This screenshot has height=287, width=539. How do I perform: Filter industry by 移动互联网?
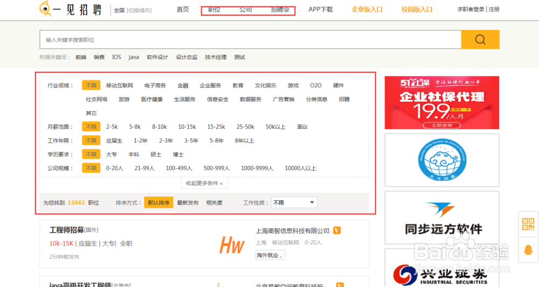coord(119,85)
